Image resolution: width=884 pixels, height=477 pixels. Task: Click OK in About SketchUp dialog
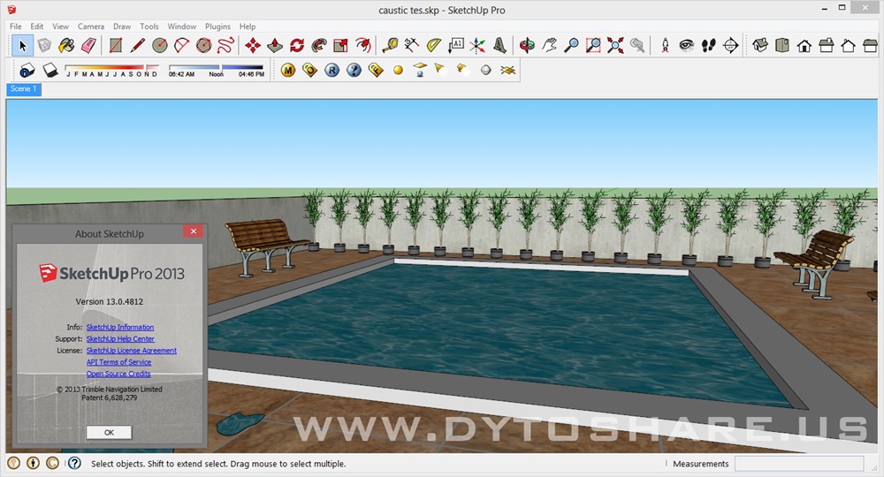click(109, 433)
